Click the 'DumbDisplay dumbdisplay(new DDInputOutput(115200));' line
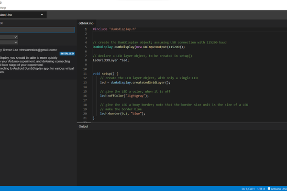 [x=139, y=47]
